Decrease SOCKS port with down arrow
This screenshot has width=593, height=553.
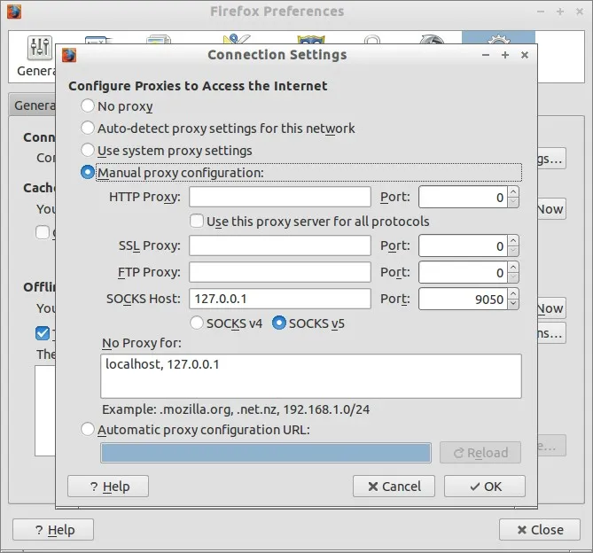pos(513,303)
